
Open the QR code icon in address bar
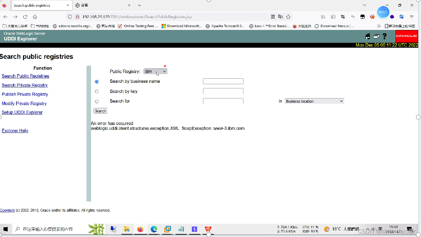pos(273,17)
